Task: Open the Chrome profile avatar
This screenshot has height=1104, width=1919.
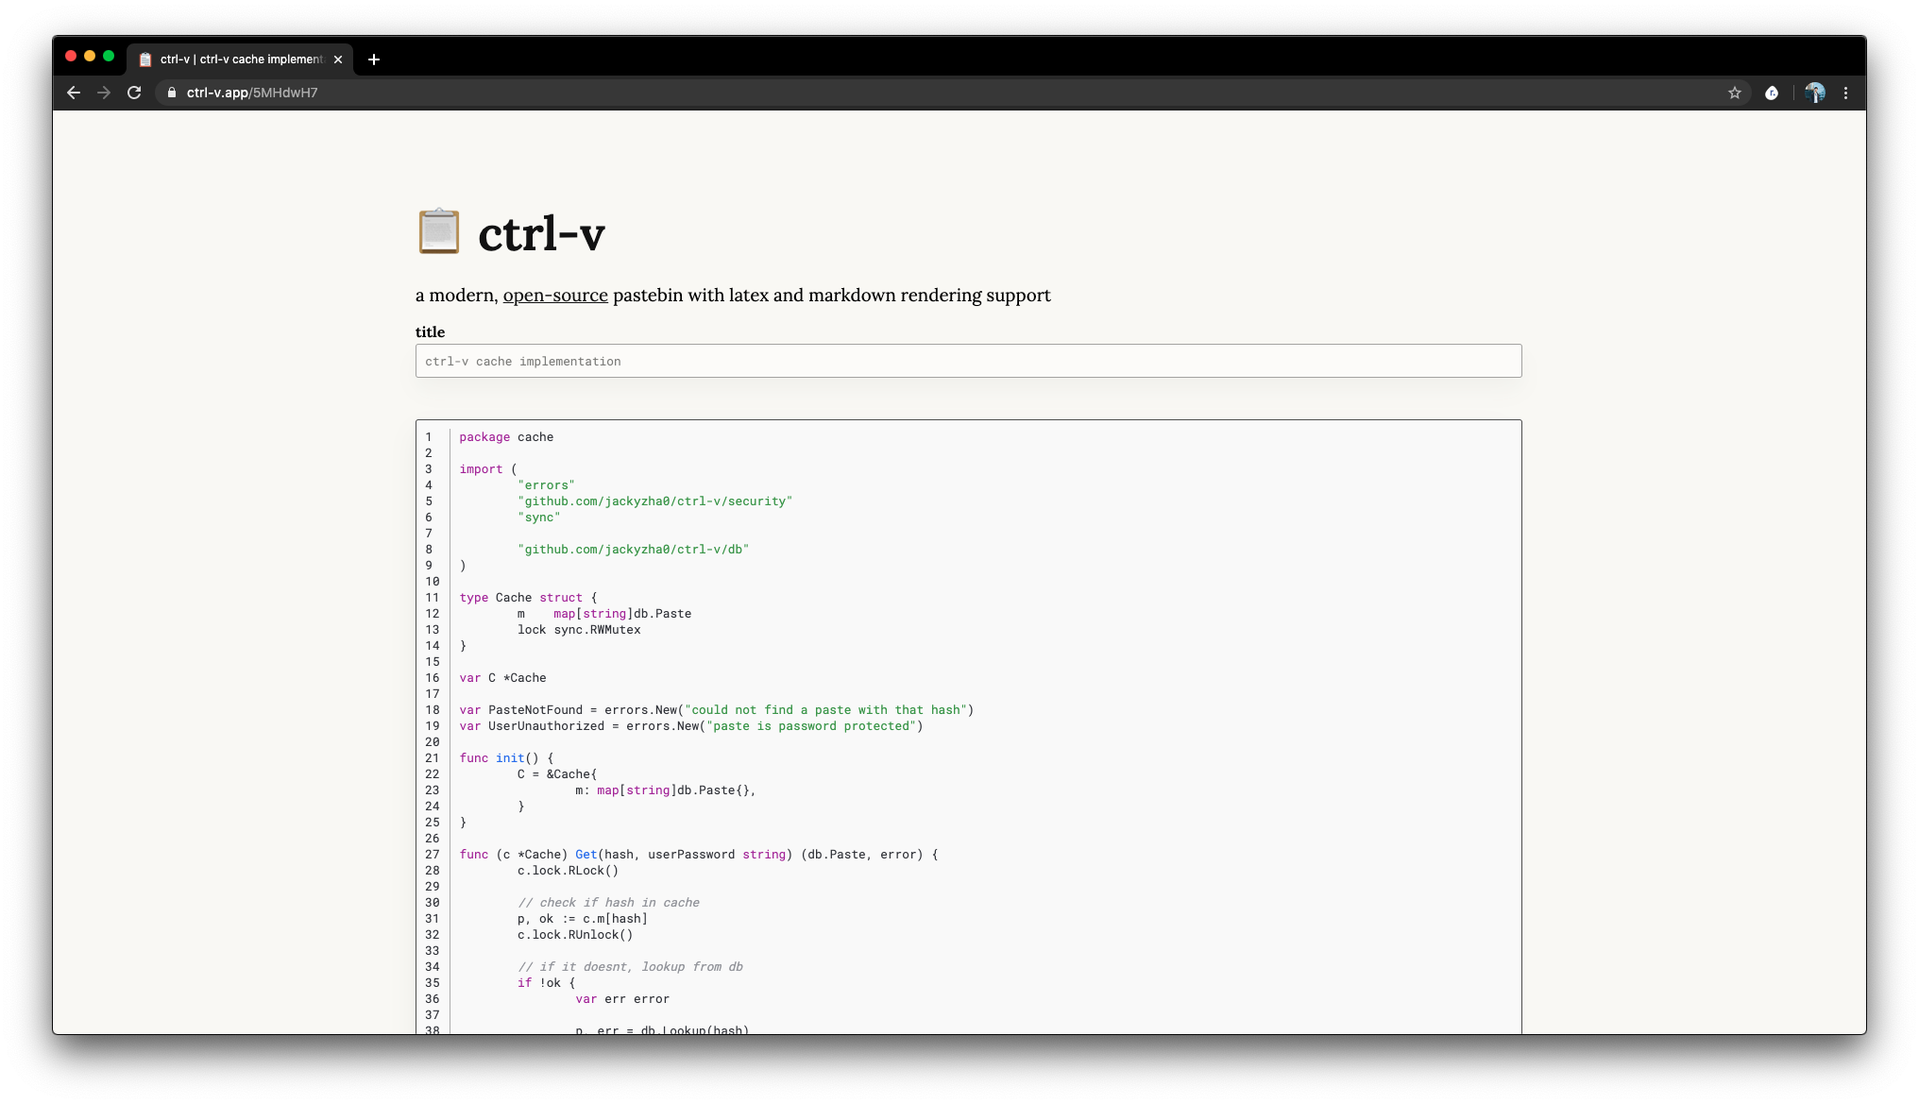Action: [1814, 93]
